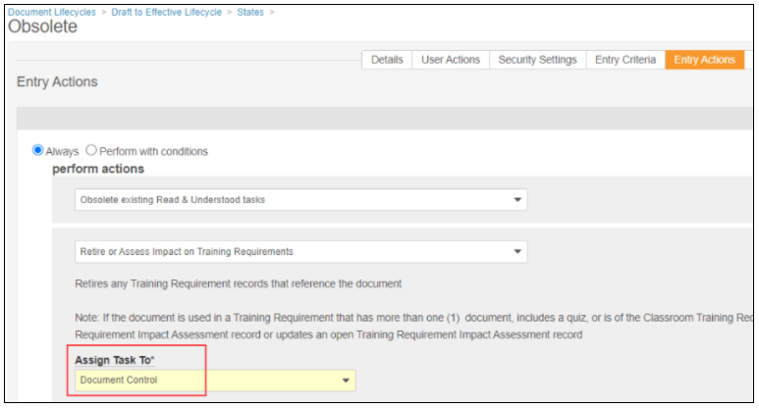The height and width of the screenshot is (408, 759).
Task: View the Entry Criteria tab
Action: click(x=625, y=60)
